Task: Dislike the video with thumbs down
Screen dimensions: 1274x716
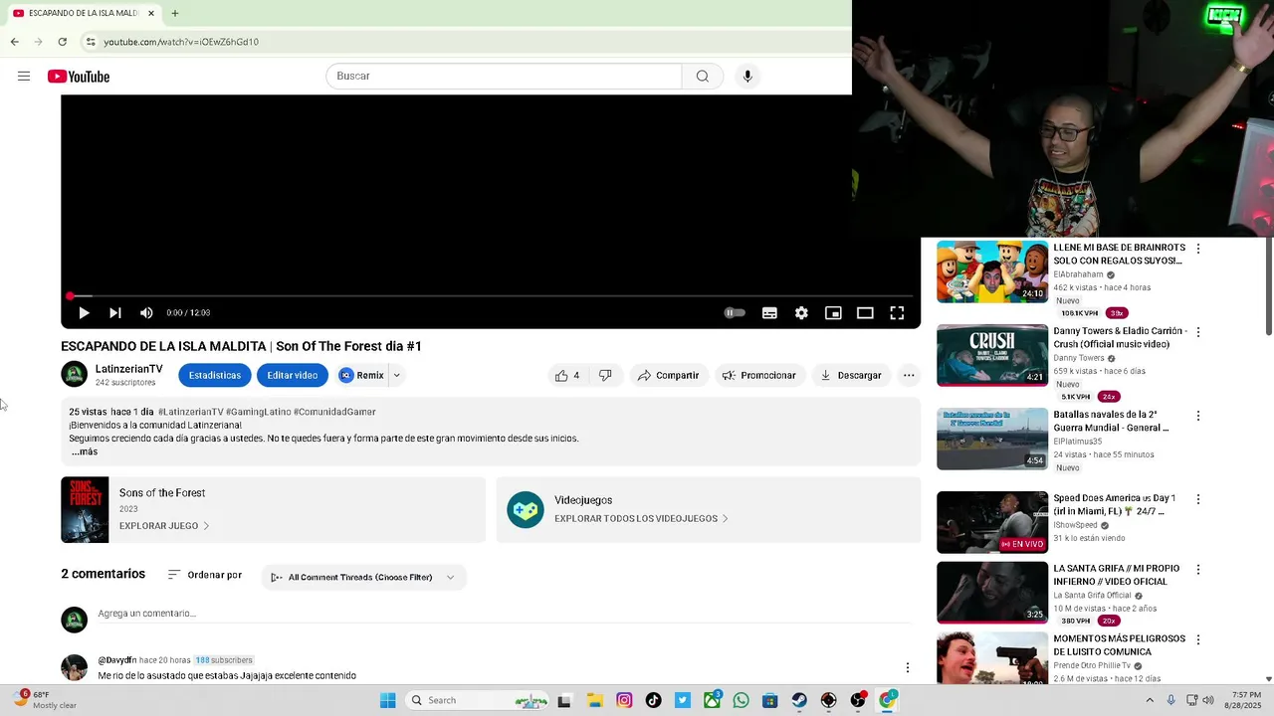Action: tap(605, 375)
